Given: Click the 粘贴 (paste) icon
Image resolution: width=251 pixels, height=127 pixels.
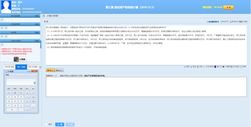Looking at the screenshot, I should click(x=199, y=67).
